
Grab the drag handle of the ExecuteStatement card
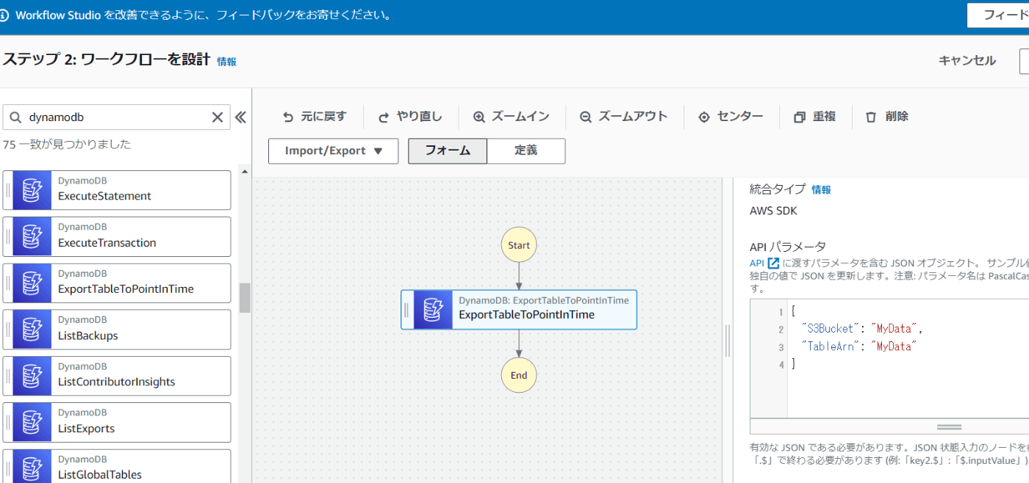point(8,189)
